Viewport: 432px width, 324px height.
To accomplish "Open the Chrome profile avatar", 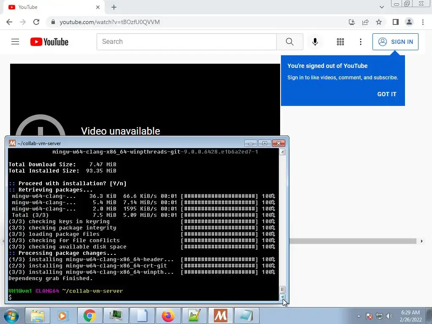I will click(409, 22).
